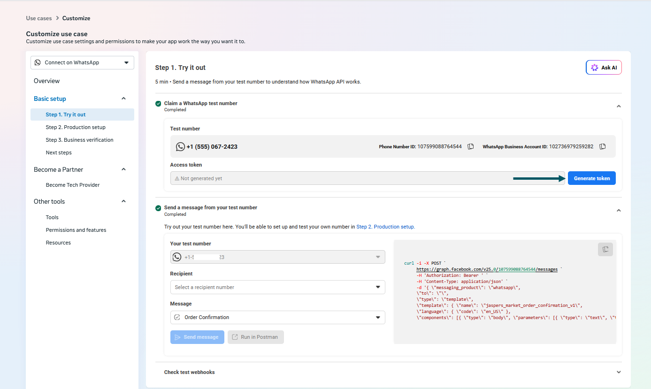Collapse the Other tools section
Screen dimensions: 651x389
coord(123,201)
